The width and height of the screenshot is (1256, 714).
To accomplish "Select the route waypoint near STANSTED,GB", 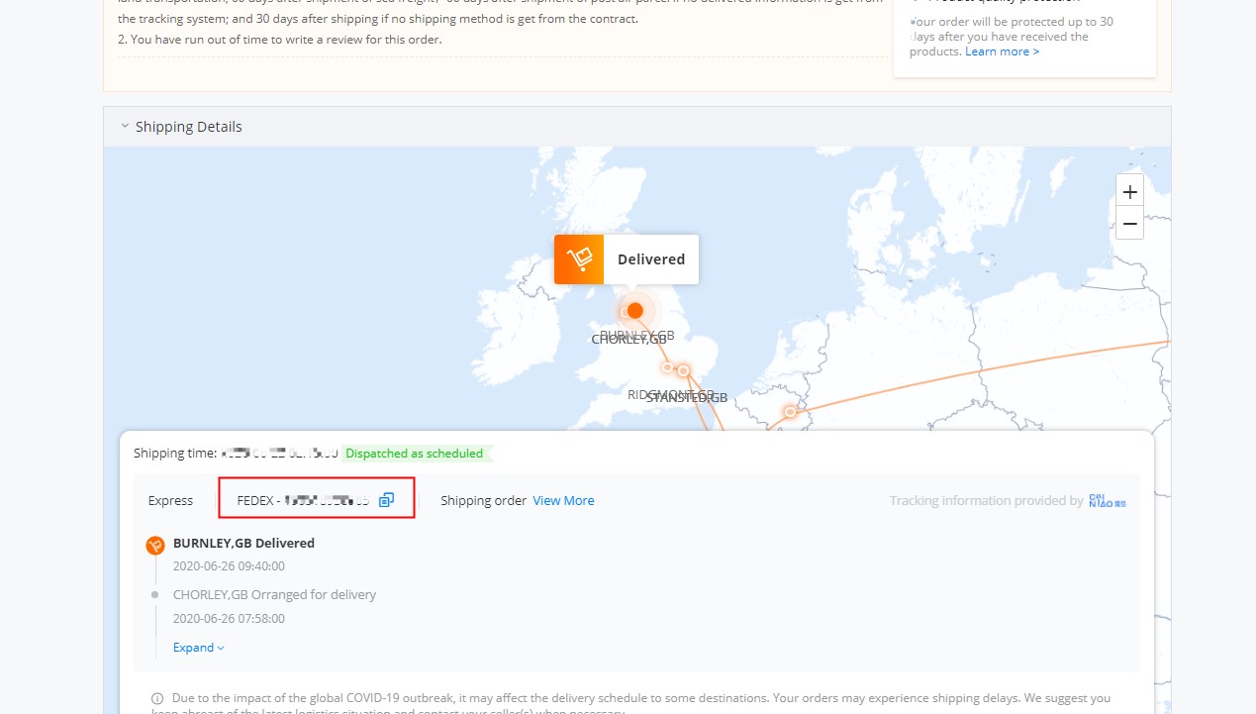I will [x=683, y=369].
